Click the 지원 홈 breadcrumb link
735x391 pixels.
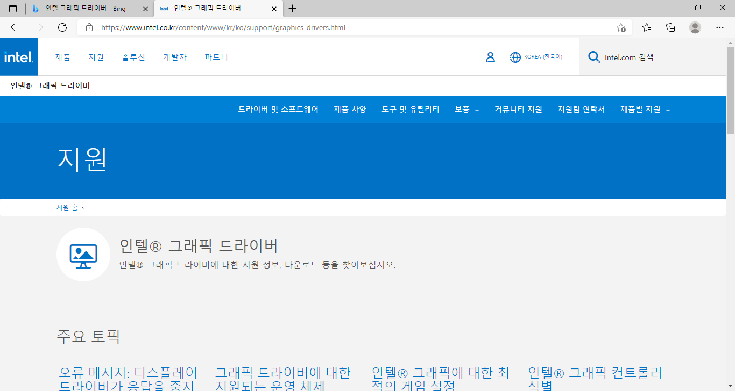coord(67,207)
